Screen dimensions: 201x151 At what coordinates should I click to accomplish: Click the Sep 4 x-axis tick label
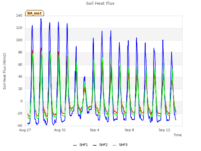(95, 130)
